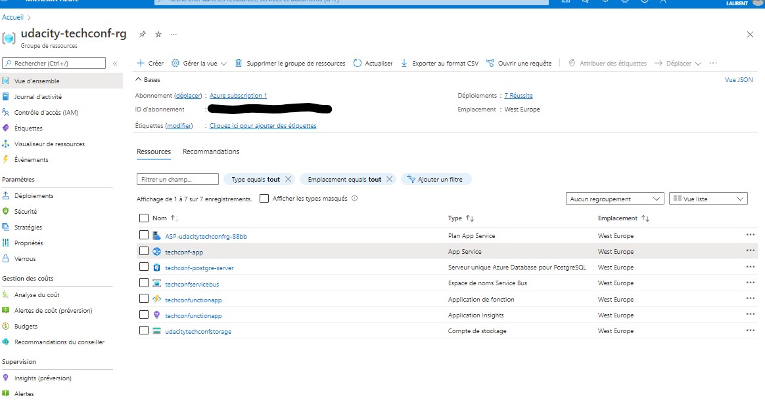The height and width of the screenshot is (400, 765).
Task: Select the Ressources tab
Action: 154,151
